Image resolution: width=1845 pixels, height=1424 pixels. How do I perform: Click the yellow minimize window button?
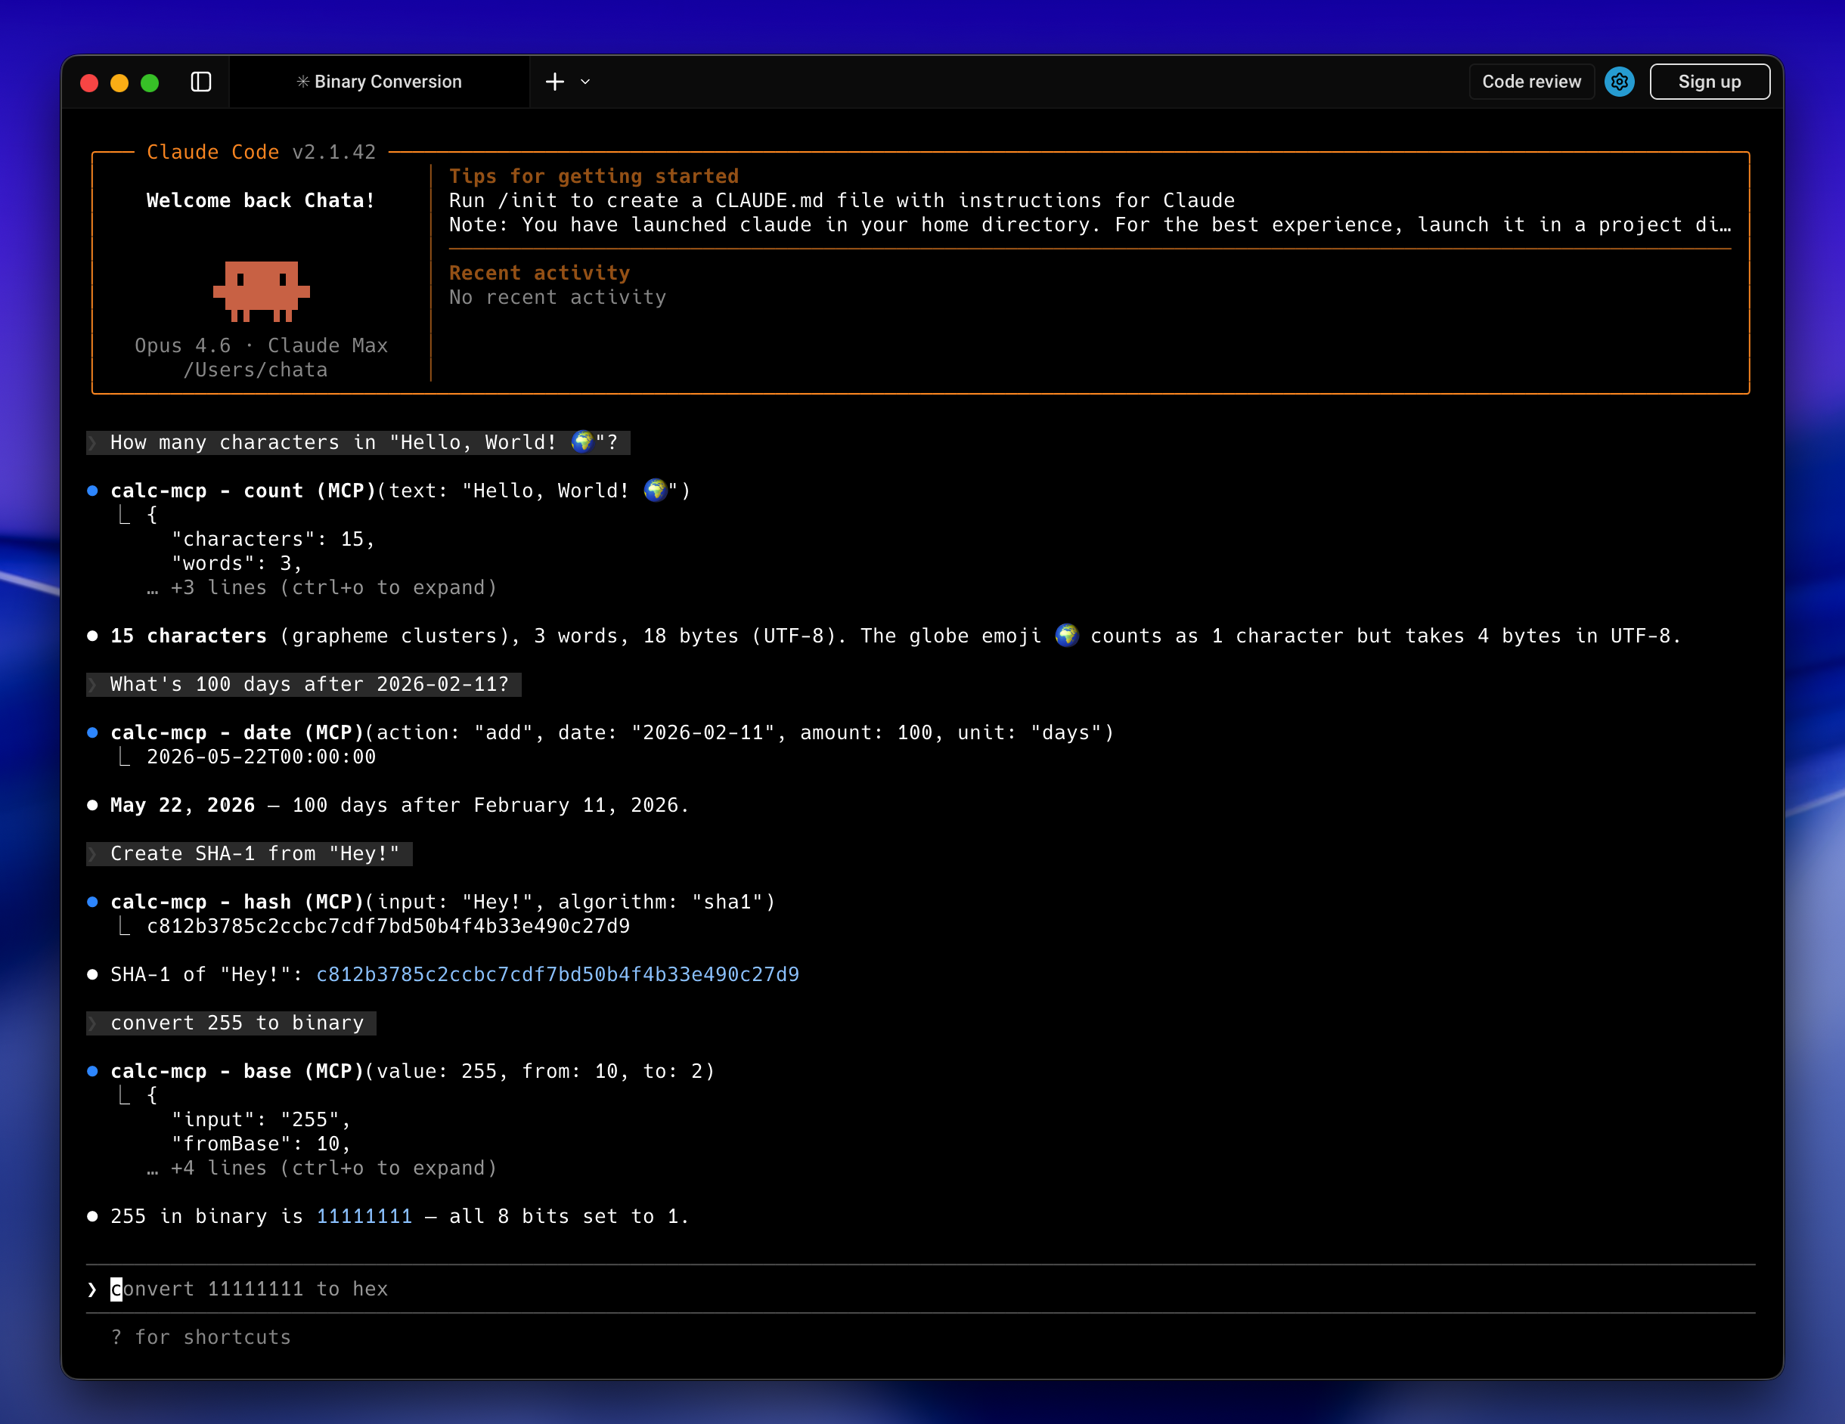pos(119,83)
